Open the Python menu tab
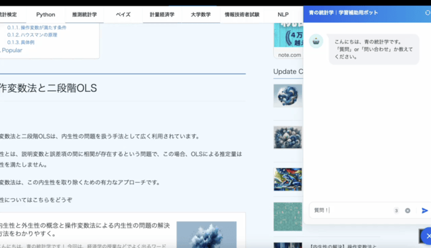The width and height of the screenshot is (431, 248). coord(46,14)
